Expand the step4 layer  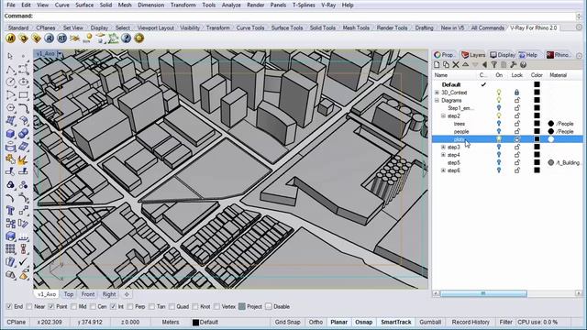pos(443,155)
